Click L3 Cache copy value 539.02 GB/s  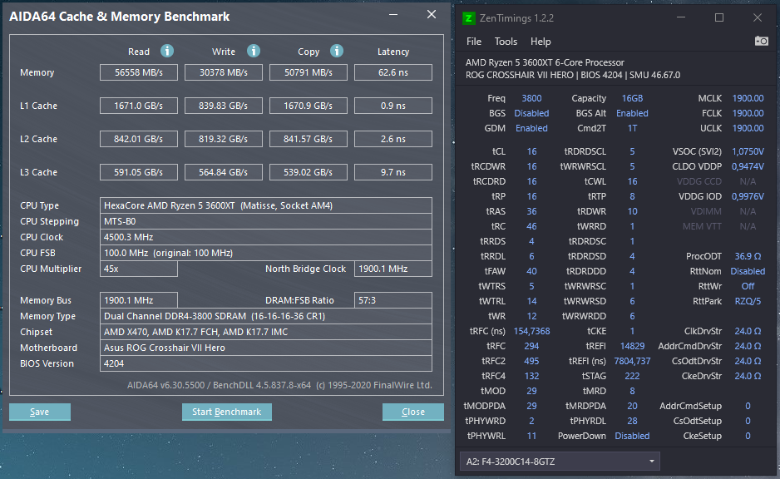pyautogui.click(x=309, y=173)
